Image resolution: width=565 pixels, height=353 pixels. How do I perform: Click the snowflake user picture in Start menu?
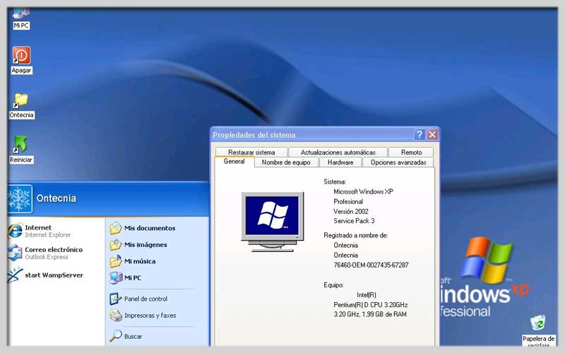coord(20,199)
